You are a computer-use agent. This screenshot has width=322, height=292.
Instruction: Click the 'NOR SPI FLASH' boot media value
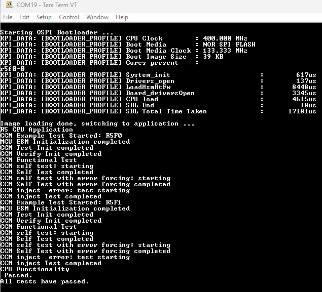229,45
